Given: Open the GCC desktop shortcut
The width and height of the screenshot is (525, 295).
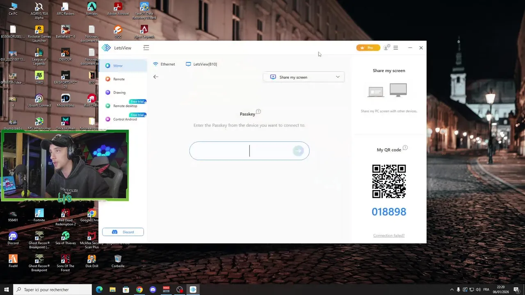Looking at the screenshot, I should (118, 32).
